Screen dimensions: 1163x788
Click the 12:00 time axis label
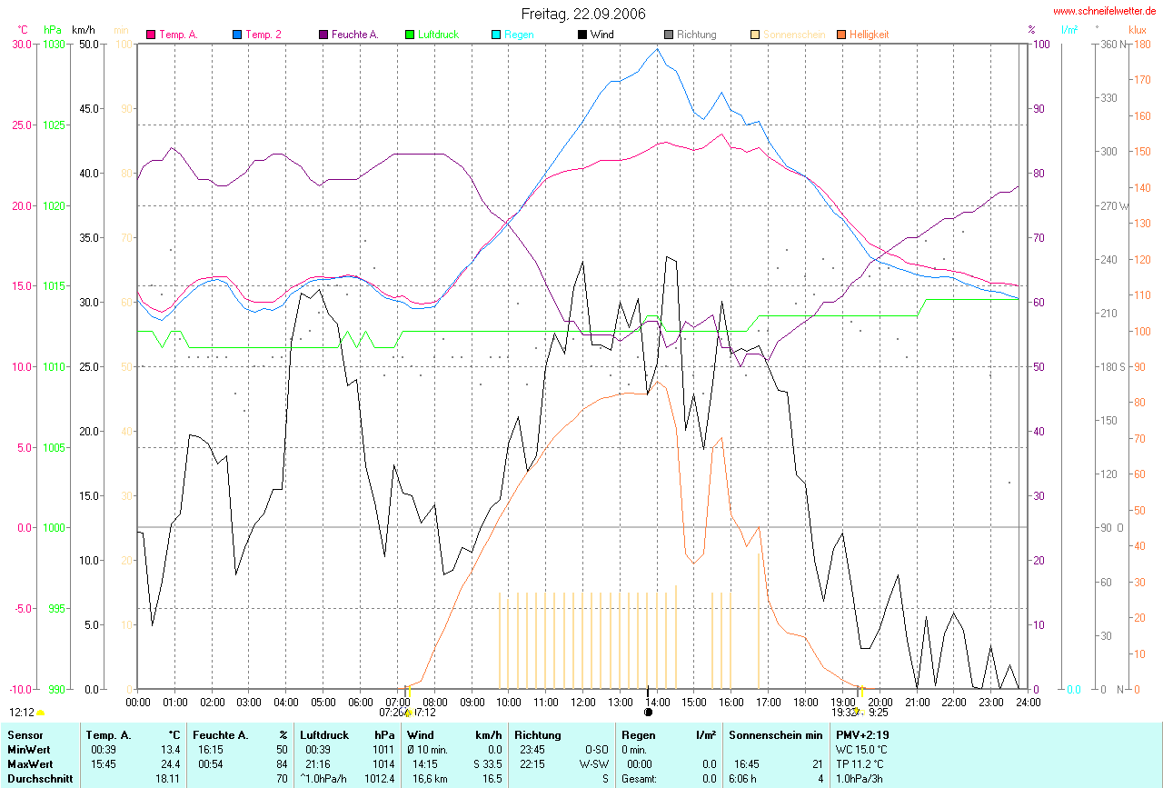pyautogui.click(x=582, y=703)
